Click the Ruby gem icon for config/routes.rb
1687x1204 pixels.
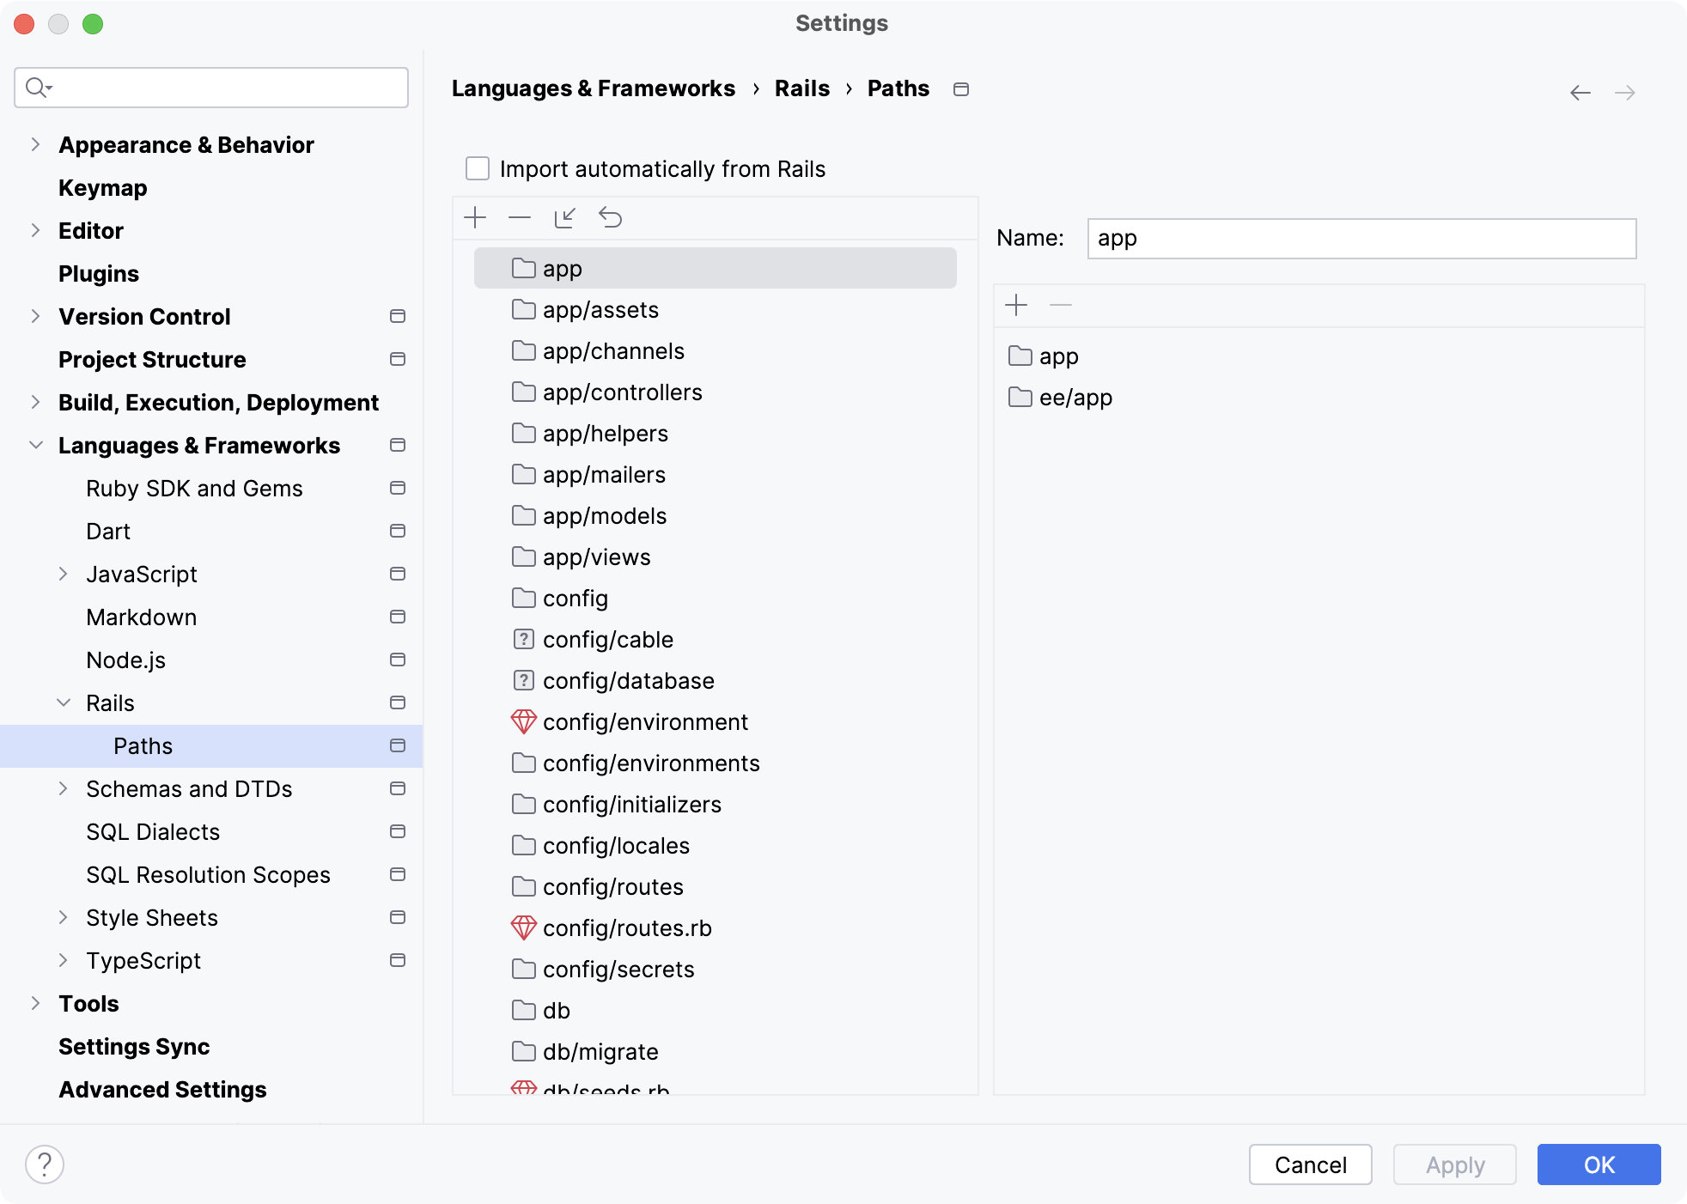point(523,927)
